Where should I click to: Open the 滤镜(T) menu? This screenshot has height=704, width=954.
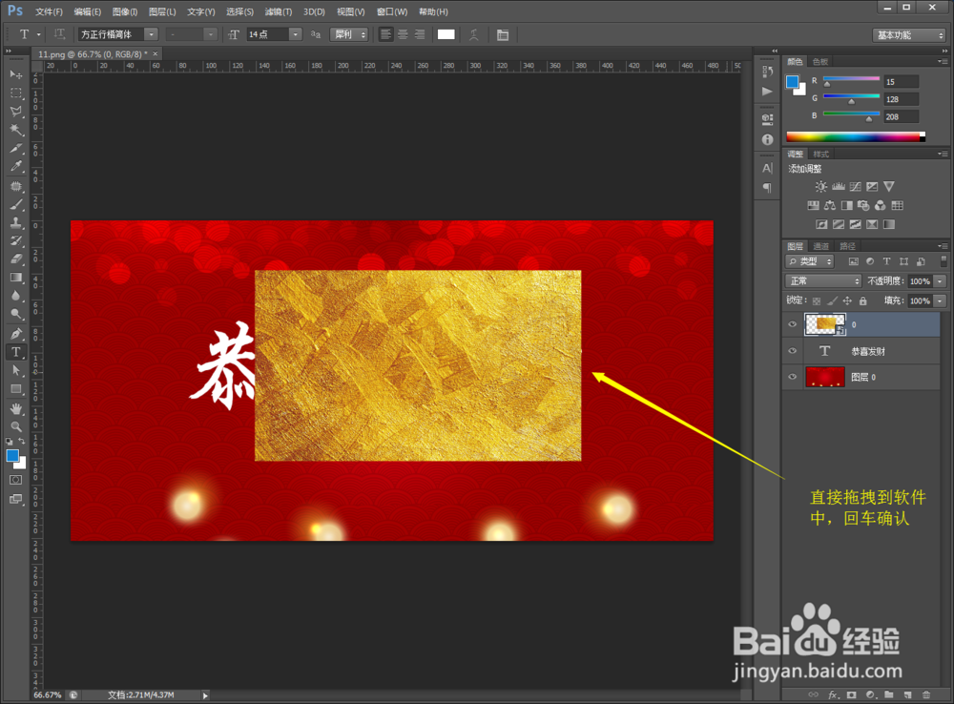(x=278, y=11)
